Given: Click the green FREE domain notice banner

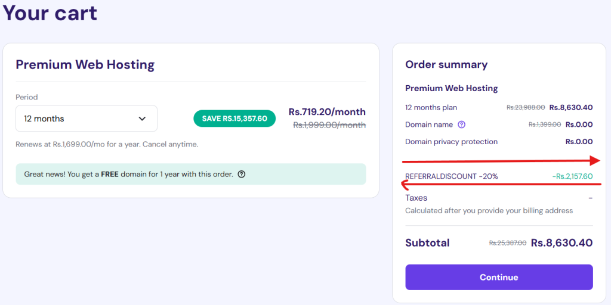Looking at the screenshot, I should click(191, 174).
